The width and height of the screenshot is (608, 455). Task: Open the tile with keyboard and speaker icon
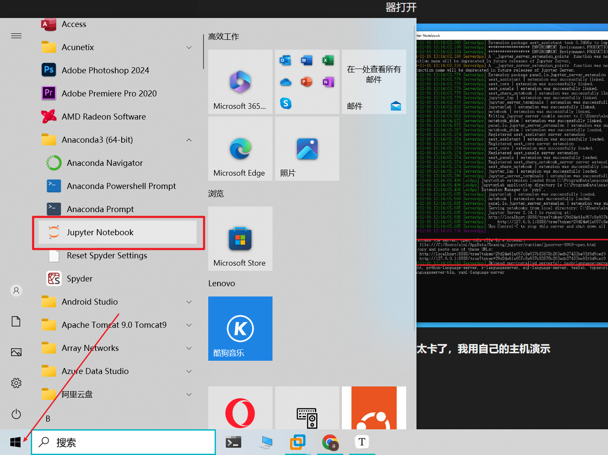pos(307,408)
